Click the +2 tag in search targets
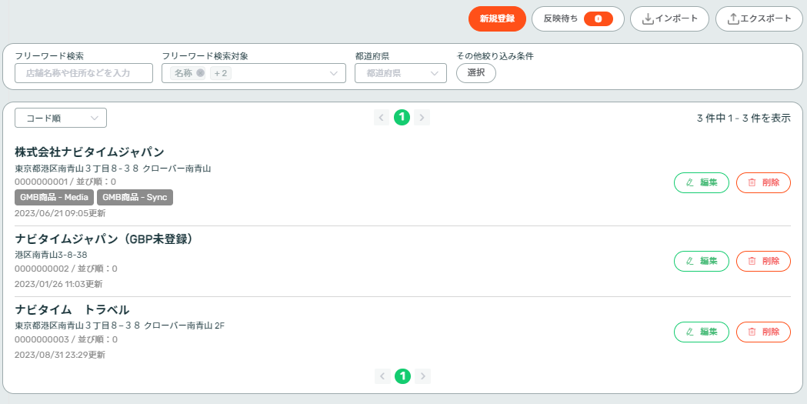807x404 pixels. click(221, 73)
